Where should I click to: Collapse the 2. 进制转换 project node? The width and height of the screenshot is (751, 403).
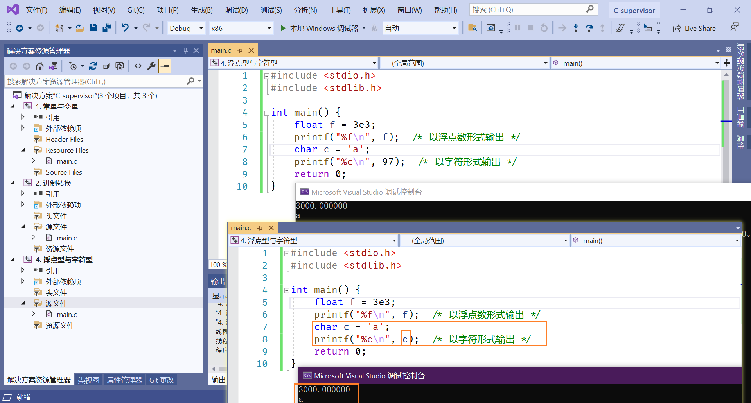pyautogui.click(x=13, y=183)
